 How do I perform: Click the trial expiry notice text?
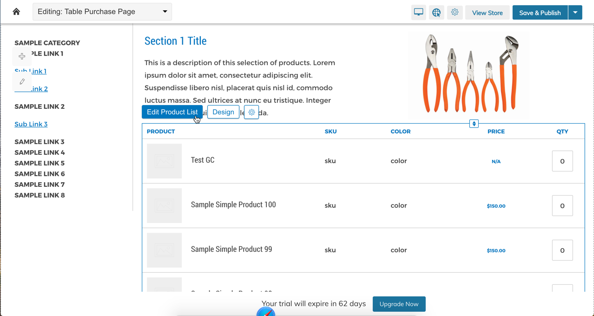(x=314, y=303)
